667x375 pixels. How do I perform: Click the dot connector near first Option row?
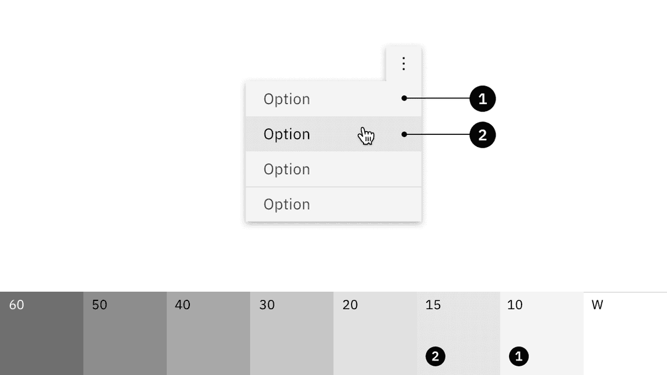pyautogui.click(x=404, y=98)
